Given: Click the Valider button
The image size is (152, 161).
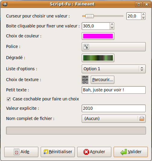Looking at the screenshot, I should pyautogui.click(x=131, y=152).
